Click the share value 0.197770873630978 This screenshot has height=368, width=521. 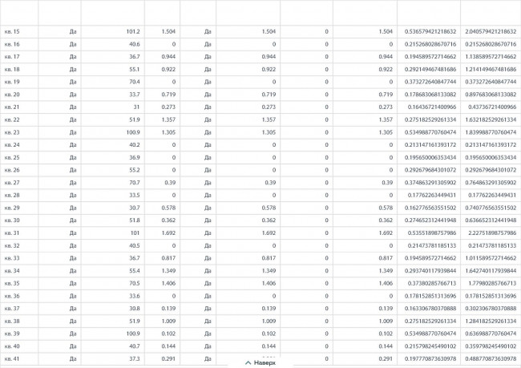tap(430, 358)
